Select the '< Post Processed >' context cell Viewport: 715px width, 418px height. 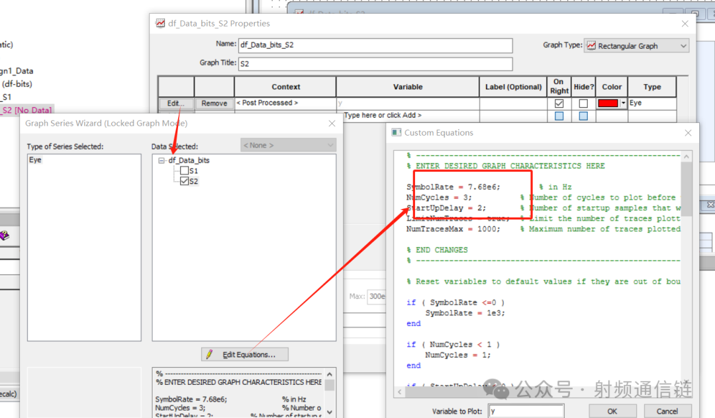point(285,103)
